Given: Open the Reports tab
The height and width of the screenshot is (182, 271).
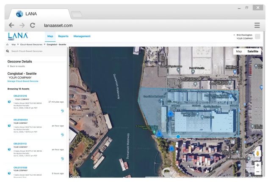Looking at the screenshot, I should coord(63,36).
